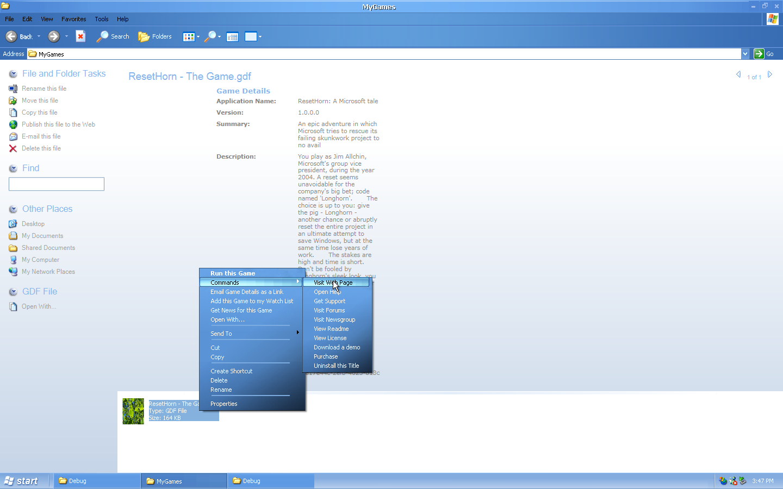Image resolution: width=783 pixels, height=489 pixels.
Task: Click Rename this file
Action: pos(44,89)
